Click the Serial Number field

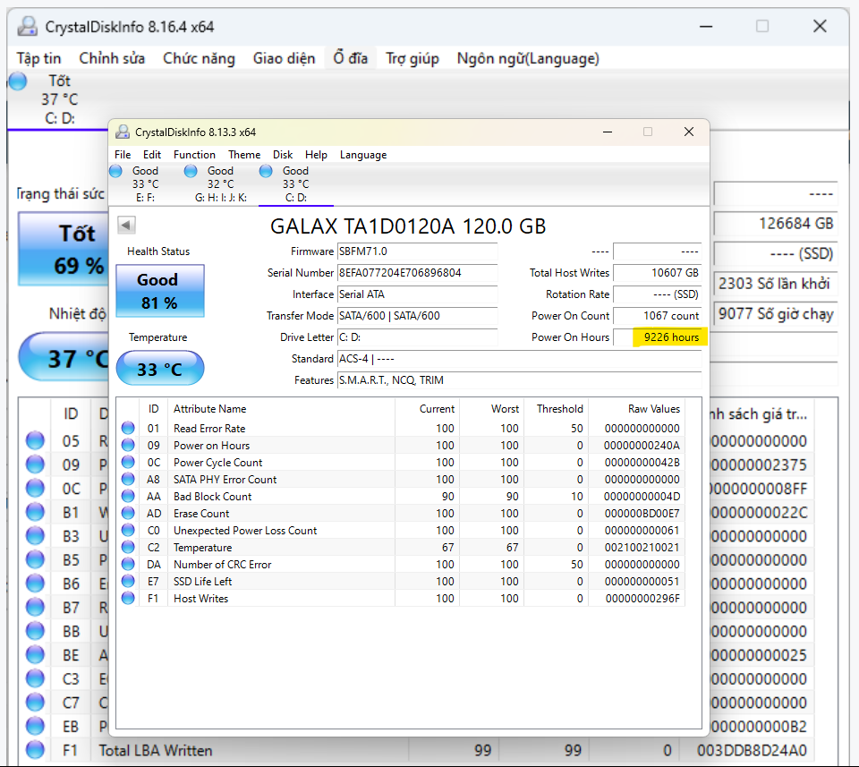point(418,273)
